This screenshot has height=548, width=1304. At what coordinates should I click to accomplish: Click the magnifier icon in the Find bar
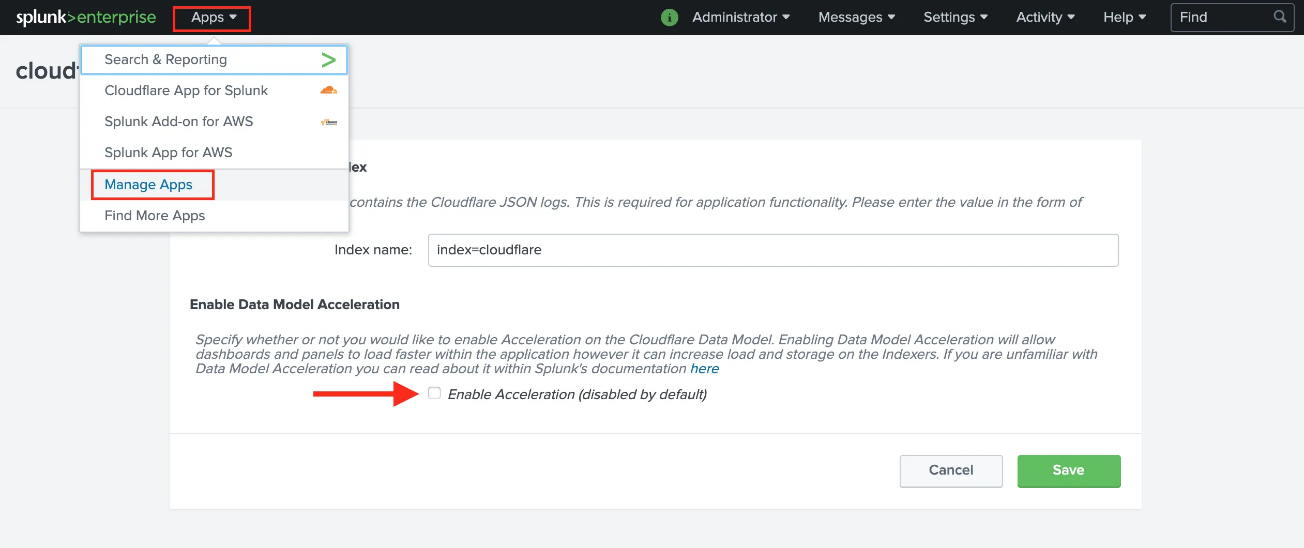[1280, 17]
